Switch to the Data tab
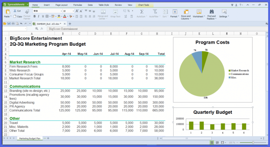 (90, 5)
